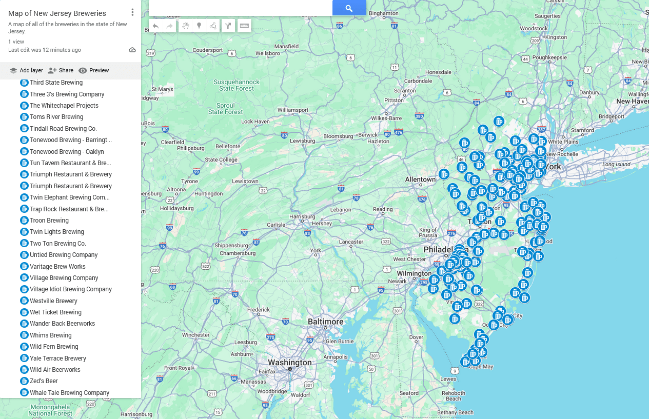
Task: Click the cloud save status icon
Action: [x=132, y=49]
